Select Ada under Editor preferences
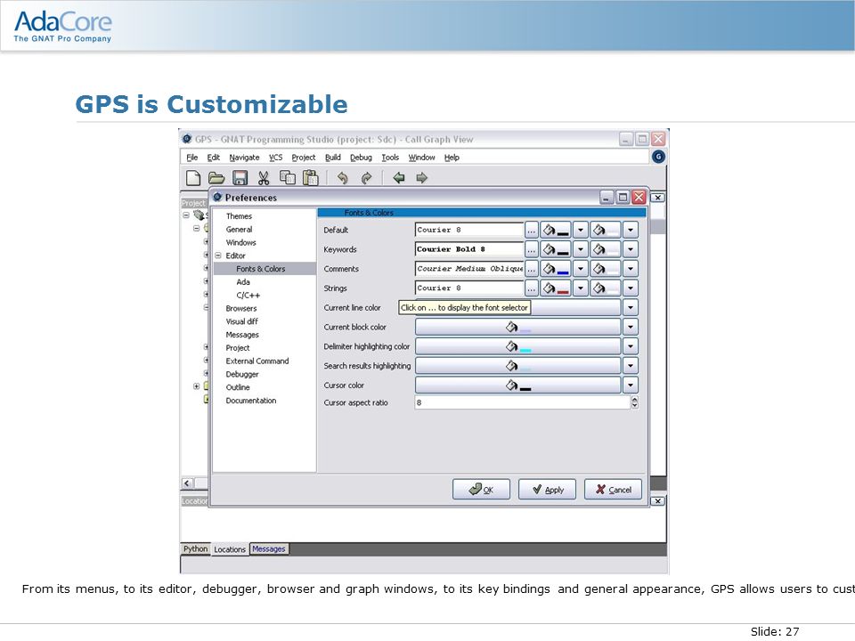855x641 pixels. click(243, 282)
